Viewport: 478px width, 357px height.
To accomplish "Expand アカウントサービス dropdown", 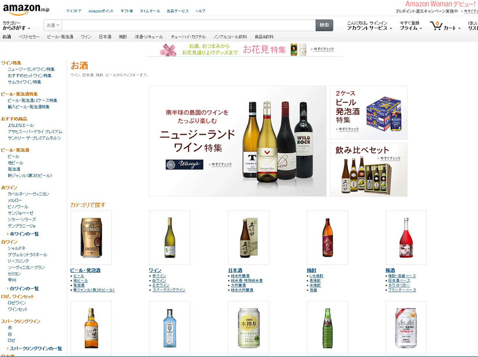I will (369, 25).
